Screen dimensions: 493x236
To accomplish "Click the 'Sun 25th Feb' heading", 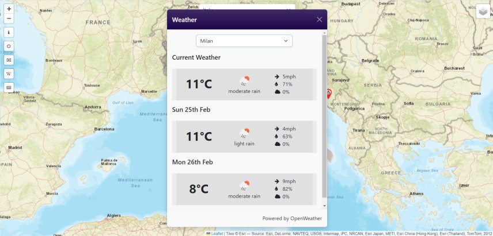I will pos(191,110).
